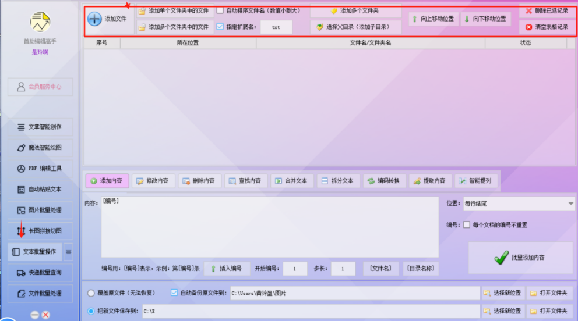Enable auto sort file names checkbox
The height and width of the screenshot is (321, 578).
220,10
